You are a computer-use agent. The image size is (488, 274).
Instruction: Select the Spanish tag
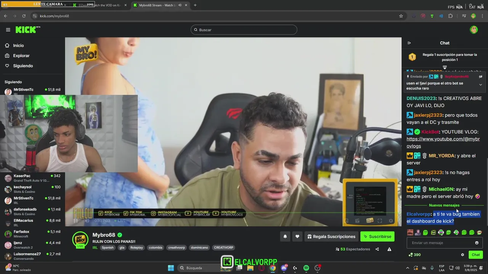(x=108, y=247)
